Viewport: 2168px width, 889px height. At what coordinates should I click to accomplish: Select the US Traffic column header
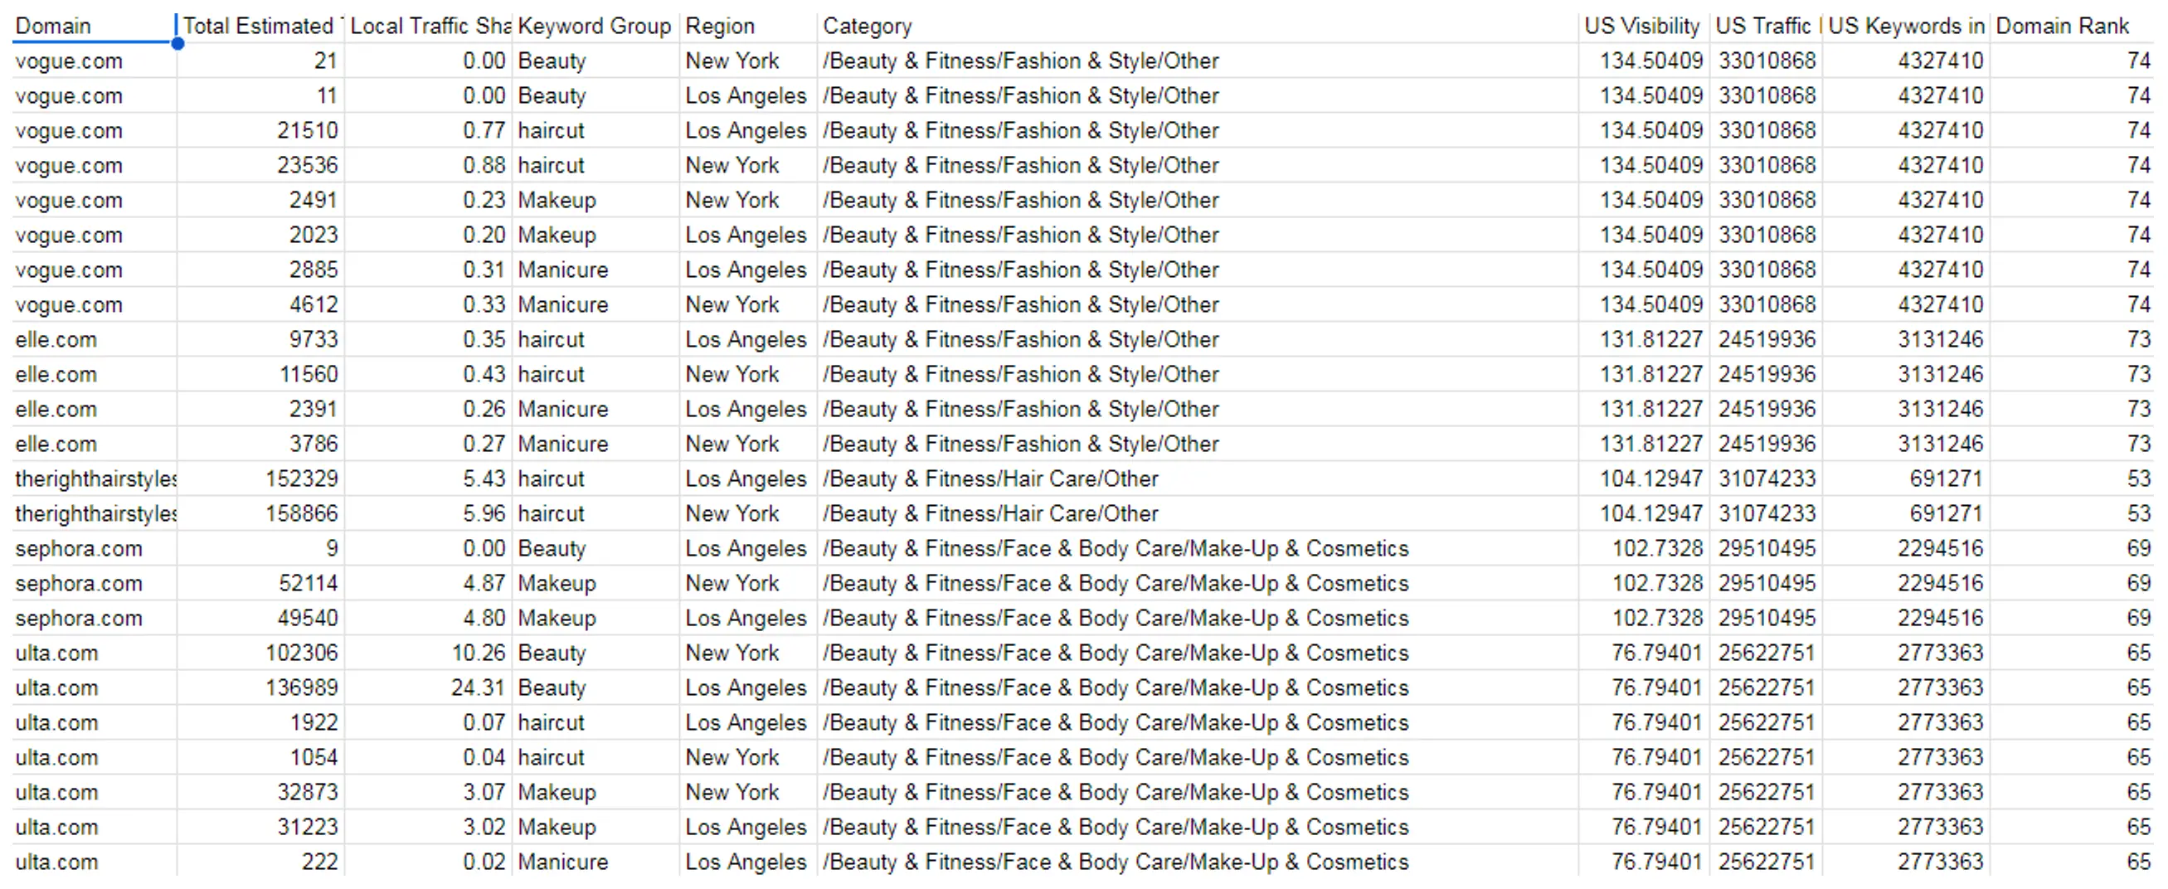[1766, 26]
